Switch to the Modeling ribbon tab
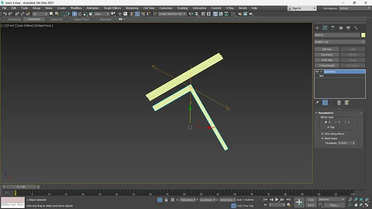Viewport: 372px width, 209px height. [x=14, y=19]
